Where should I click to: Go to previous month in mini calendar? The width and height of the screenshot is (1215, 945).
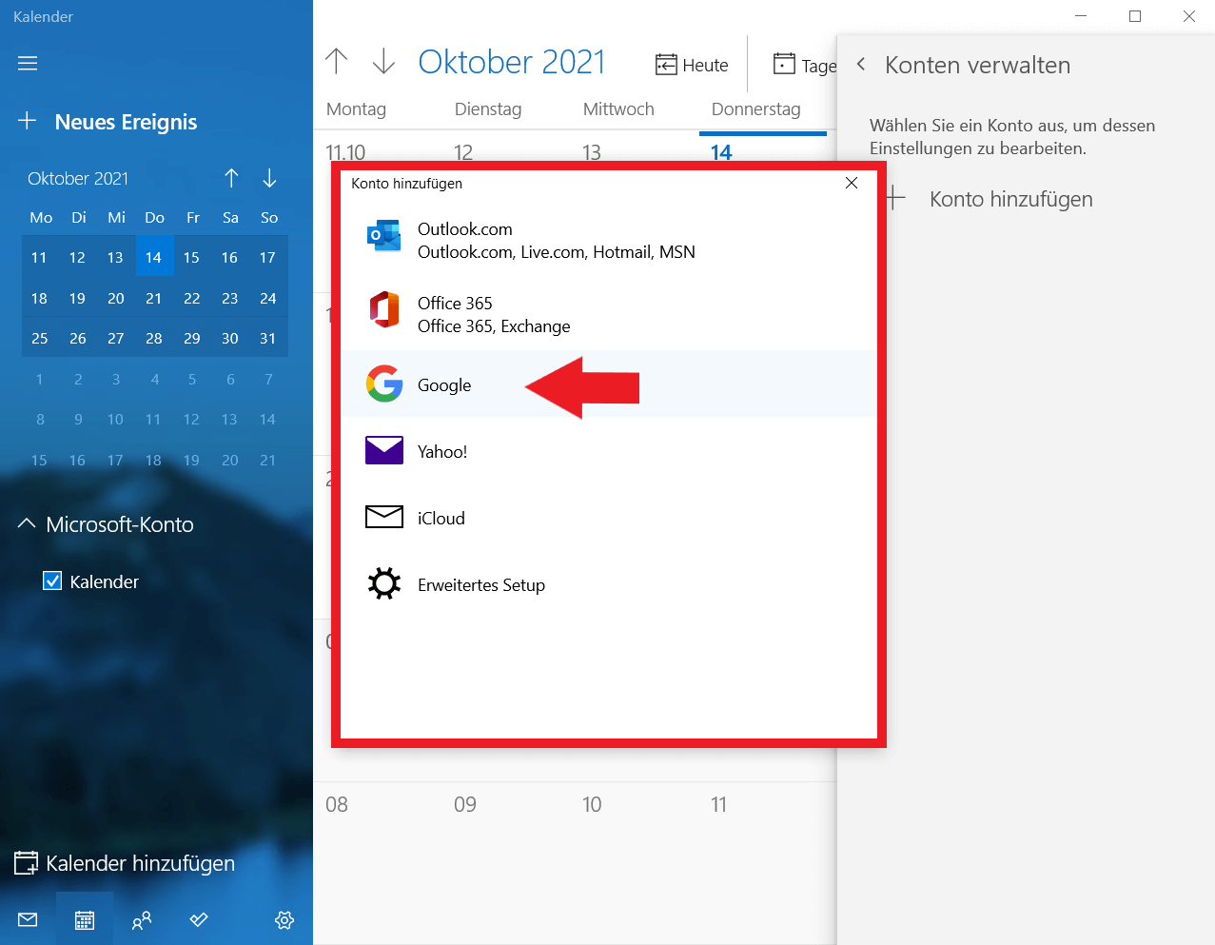[x=231, y=178]
